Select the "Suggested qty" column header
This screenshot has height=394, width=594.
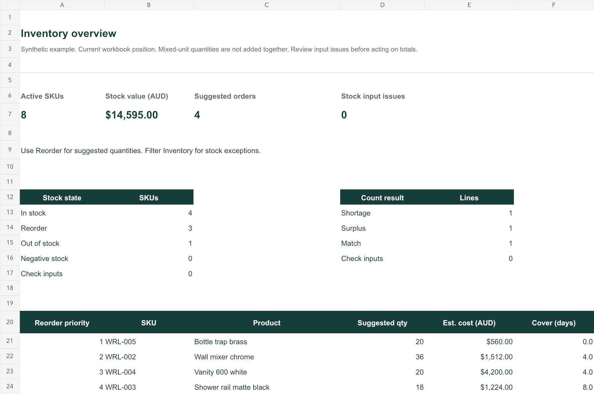pos(382,322)
